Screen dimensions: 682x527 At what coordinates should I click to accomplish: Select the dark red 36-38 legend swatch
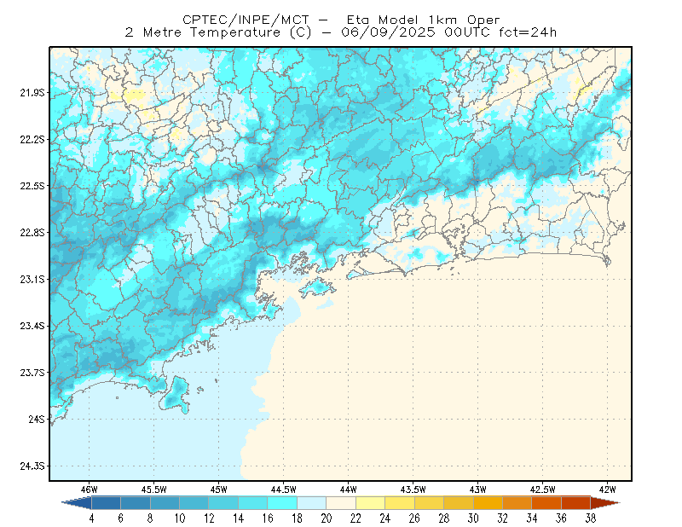pyautogui.click(x=575, y=503)
